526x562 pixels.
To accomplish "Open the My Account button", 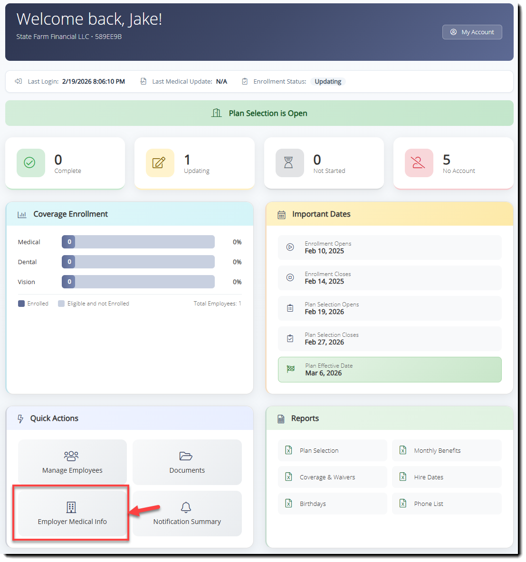I will click(x=472, y=32).
